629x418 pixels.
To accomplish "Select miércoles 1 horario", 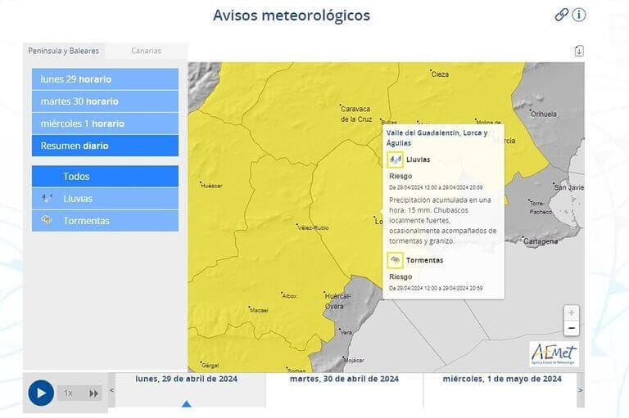I will [x=105, y=124].
